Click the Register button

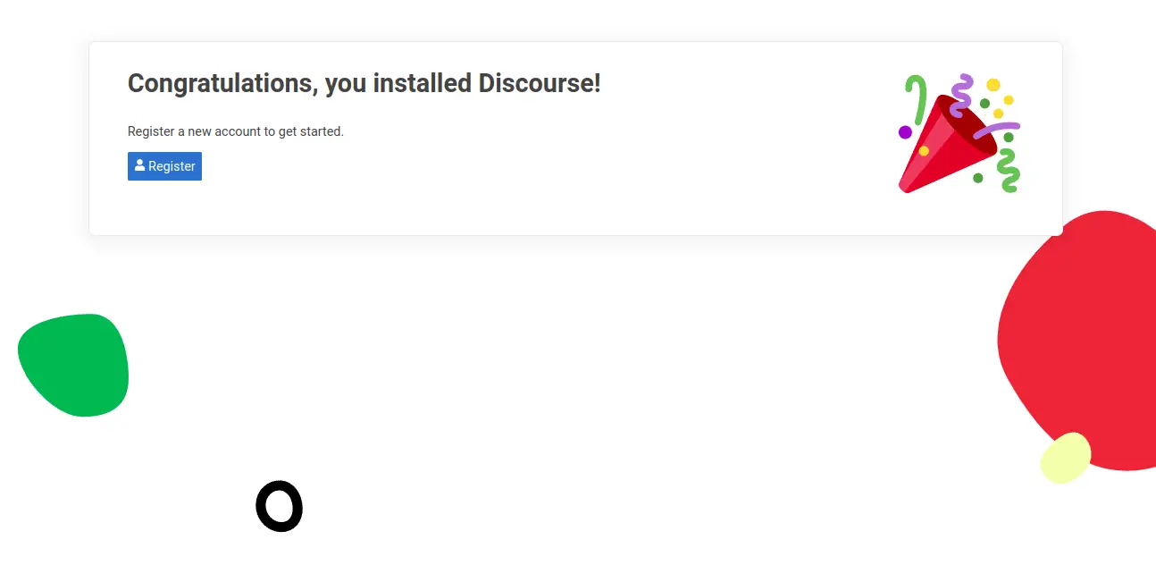[x=164, y=166]
